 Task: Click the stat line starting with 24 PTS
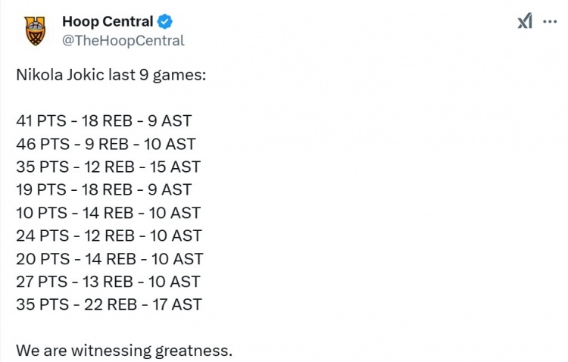click(108, 236)
